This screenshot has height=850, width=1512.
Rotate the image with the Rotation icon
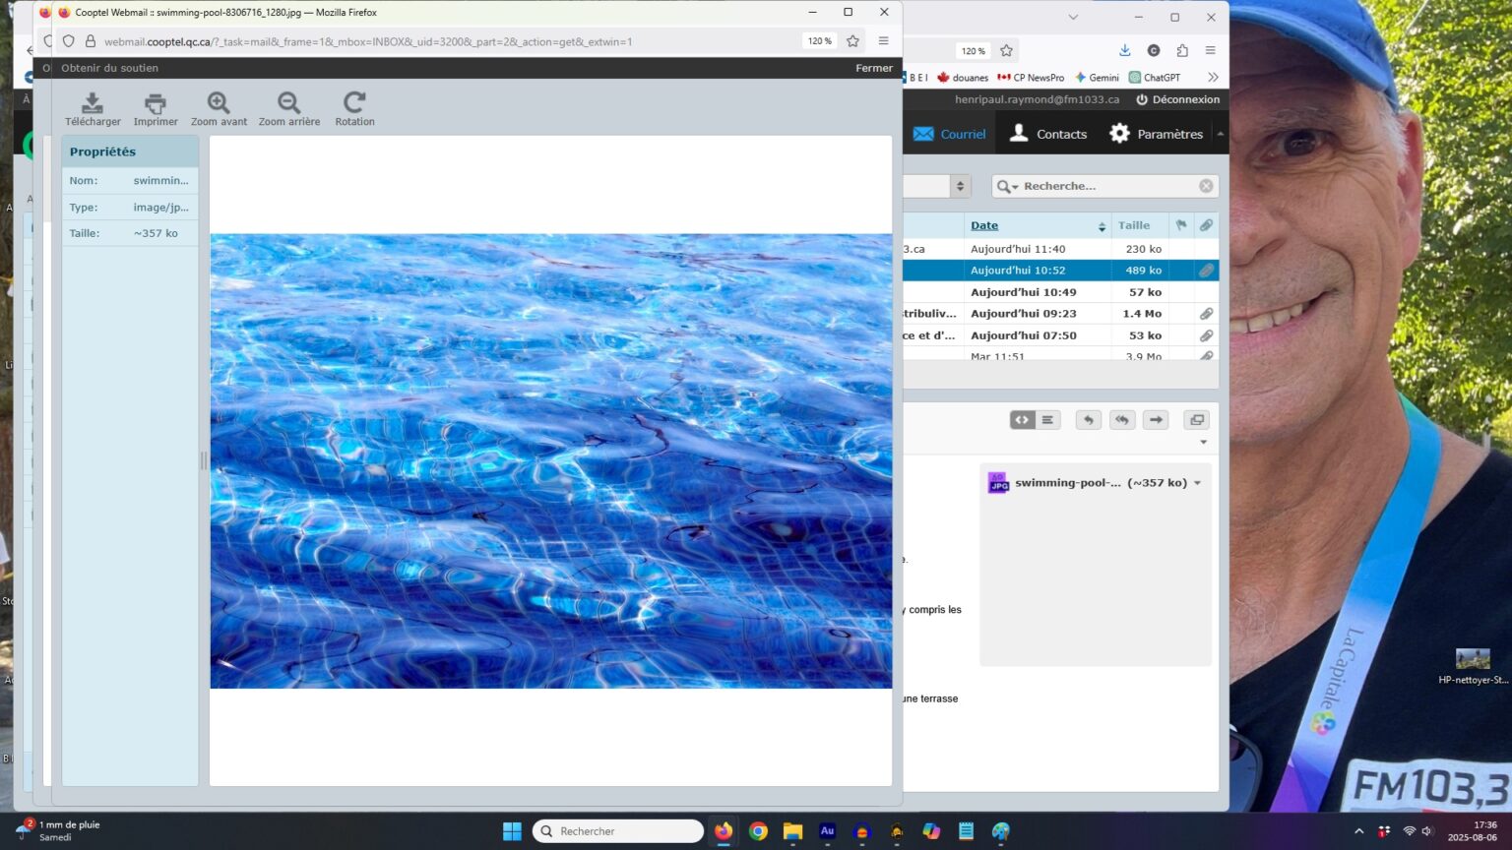click(x=354, y=103)
